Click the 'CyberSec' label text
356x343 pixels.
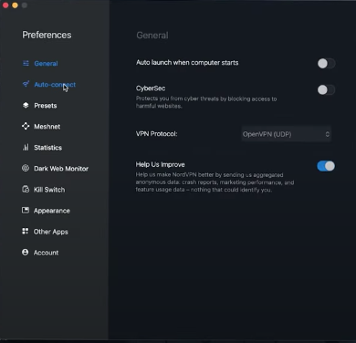click(151, 88)
